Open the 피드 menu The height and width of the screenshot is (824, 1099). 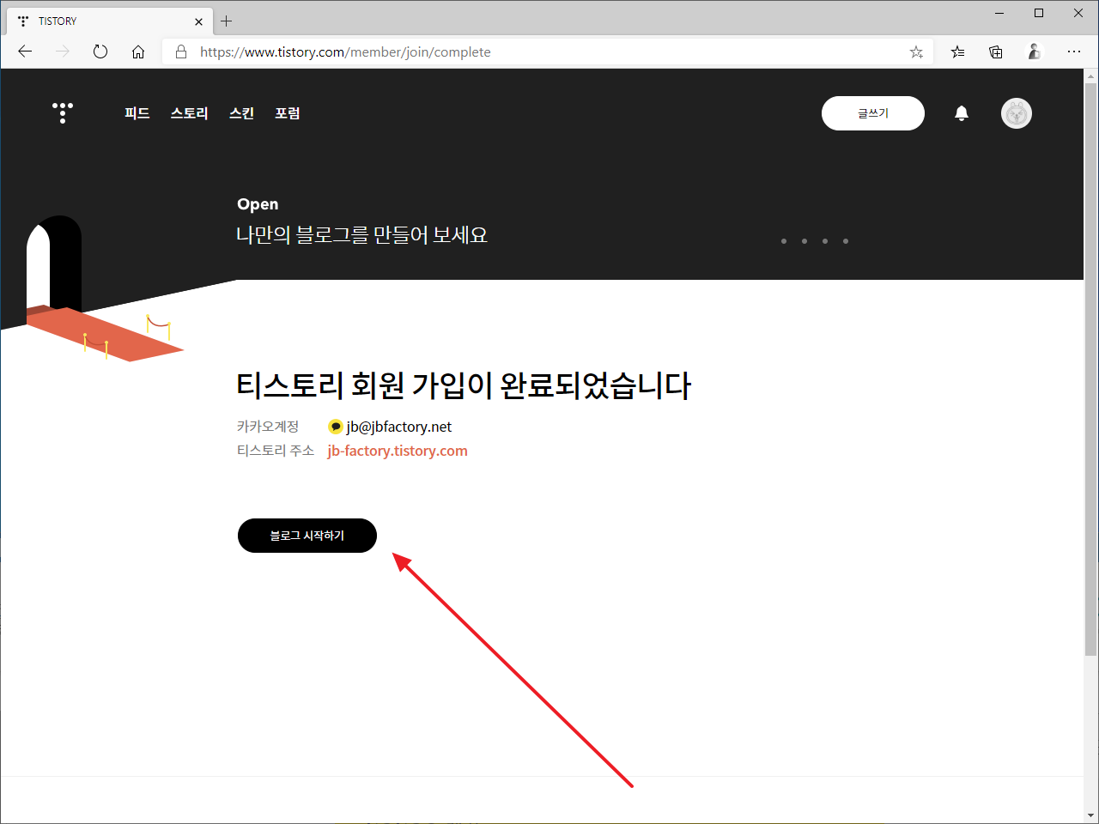click(x=137, y=113)
